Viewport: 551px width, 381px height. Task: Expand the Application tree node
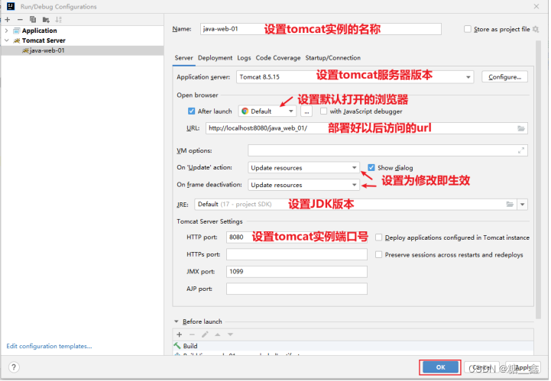coord(6,31)
